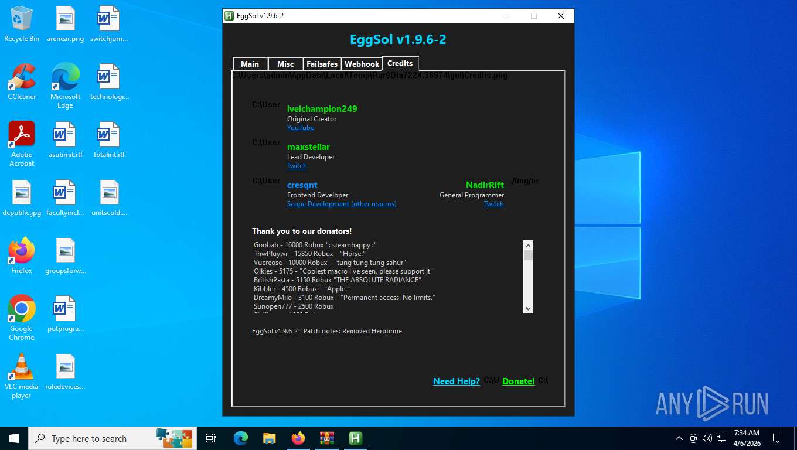Click the cresqnt developer name
797x450 pixels.
(x=302, y=185)
